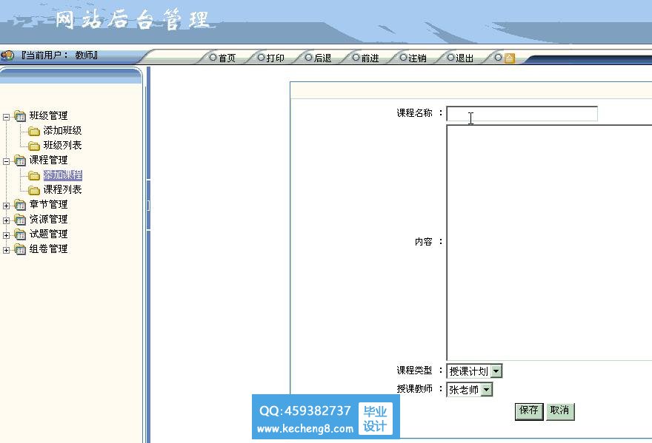Expand the 章节管理 tree node
This screenshot has width=652, height=443.
pyautogui.click(x=6, y=206)
